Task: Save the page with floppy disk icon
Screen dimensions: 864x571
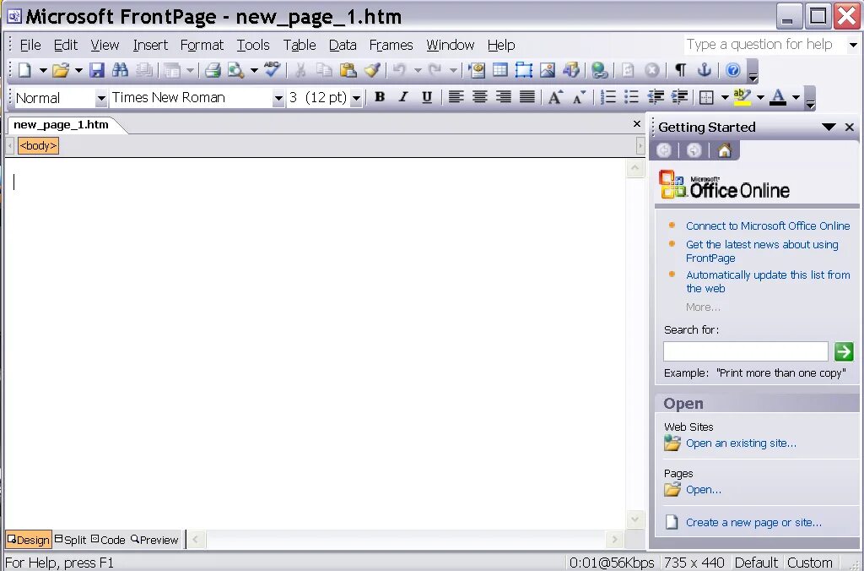Action: (x=97, y=70)
